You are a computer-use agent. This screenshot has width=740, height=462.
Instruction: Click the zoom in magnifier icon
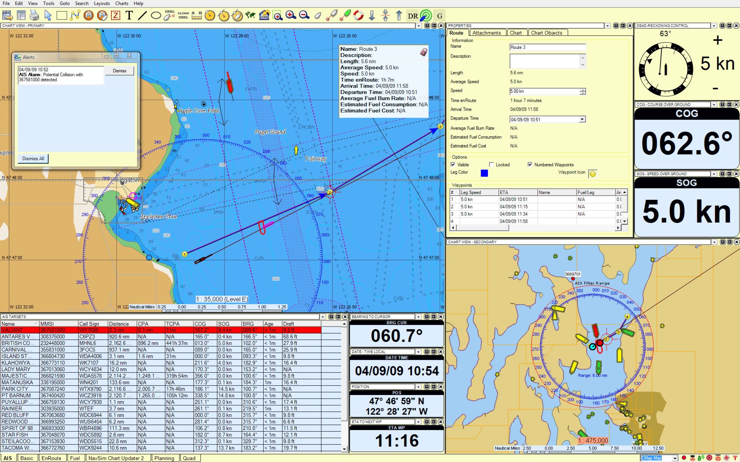tap(291, 15)
